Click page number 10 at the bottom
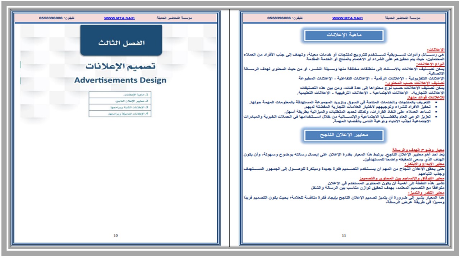The width and height of the screenshot is (460, 258). pyautogui.click(x=116, y=235)
